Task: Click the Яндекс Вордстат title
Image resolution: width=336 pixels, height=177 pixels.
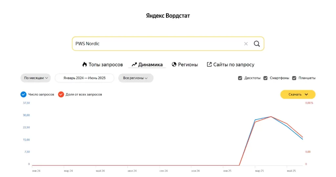Action: pyautogui.click(x=168, y=16)
